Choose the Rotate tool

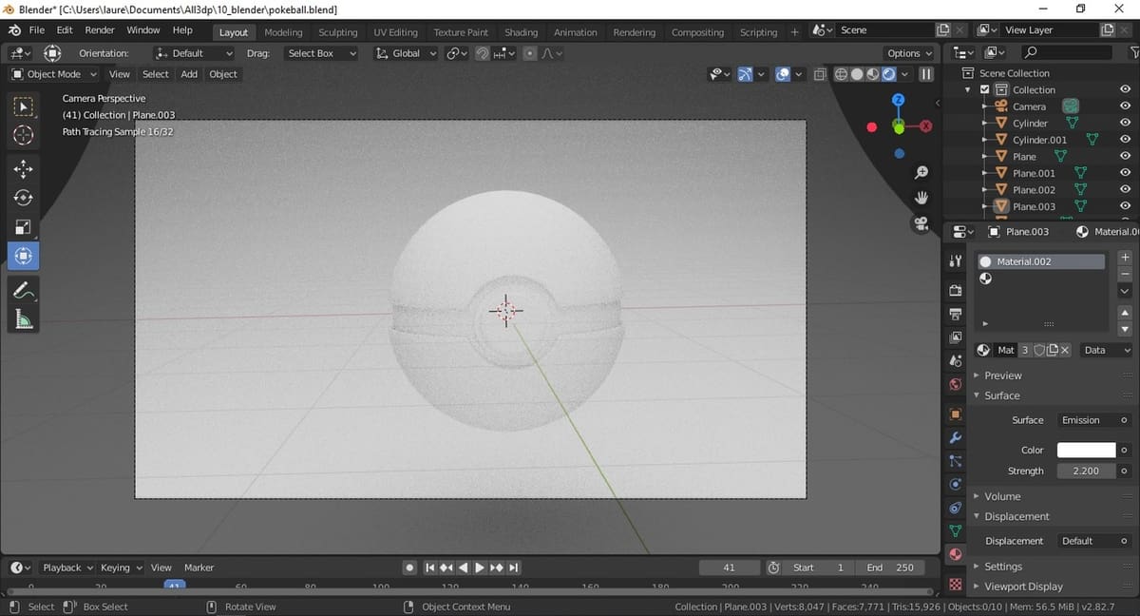click(x=24, y=198)
